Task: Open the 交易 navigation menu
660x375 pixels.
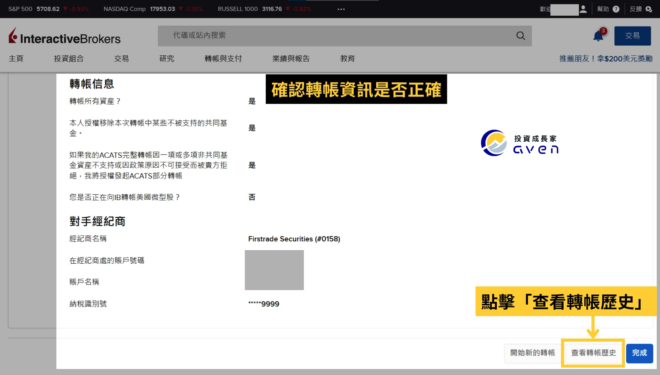Action: [121, 58]
